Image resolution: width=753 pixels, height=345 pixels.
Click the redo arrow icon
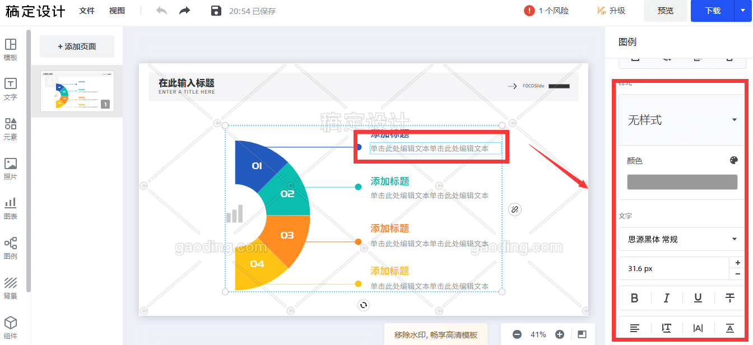point(185,11)
